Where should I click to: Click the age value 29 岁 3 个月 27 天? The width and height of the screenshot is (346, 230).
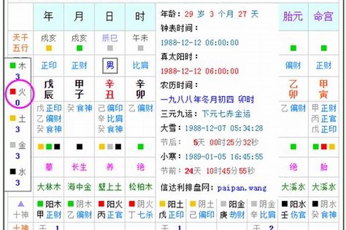(x=221, y=14)
